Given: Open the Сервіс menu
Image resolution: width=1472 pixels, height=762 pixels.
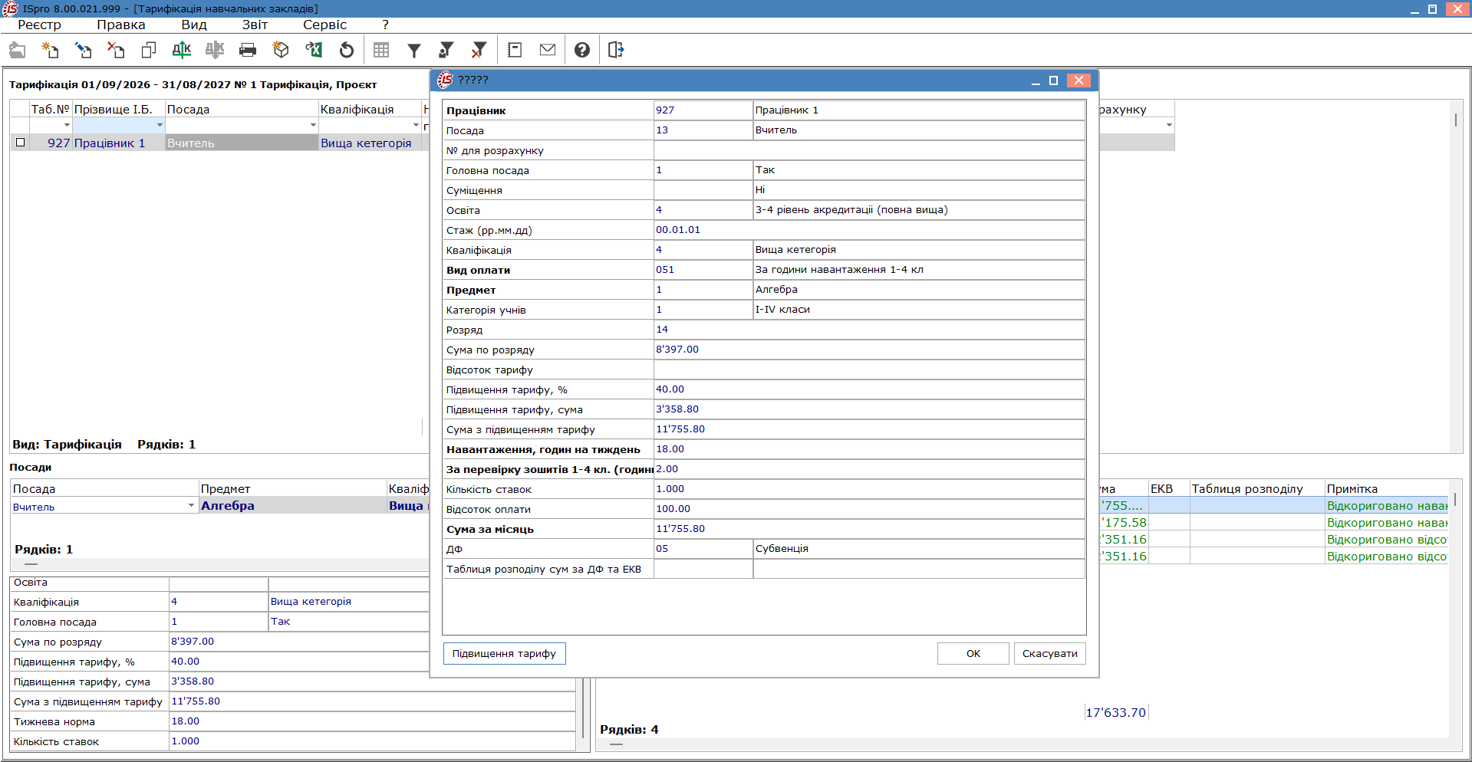Looking at the screenshot, I should 325,25.
